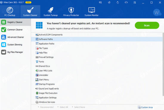Open System Slimming in sidebar

[16, 45]
